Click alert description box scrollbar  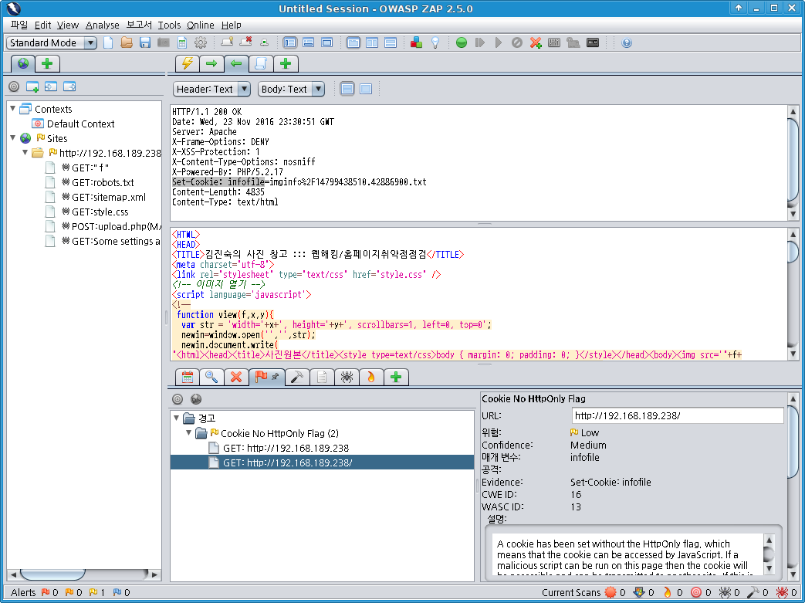pyautogui.click(x=769, y=554)
